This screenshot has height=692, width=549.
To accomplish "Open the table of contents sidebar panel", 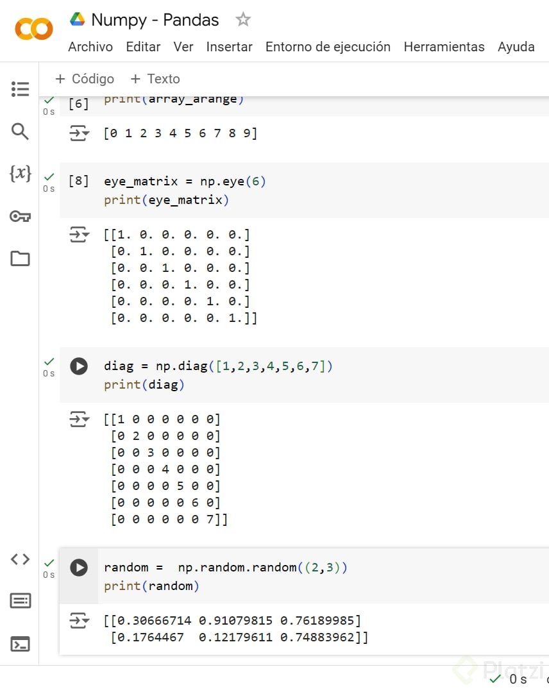I will pos(20,89).
